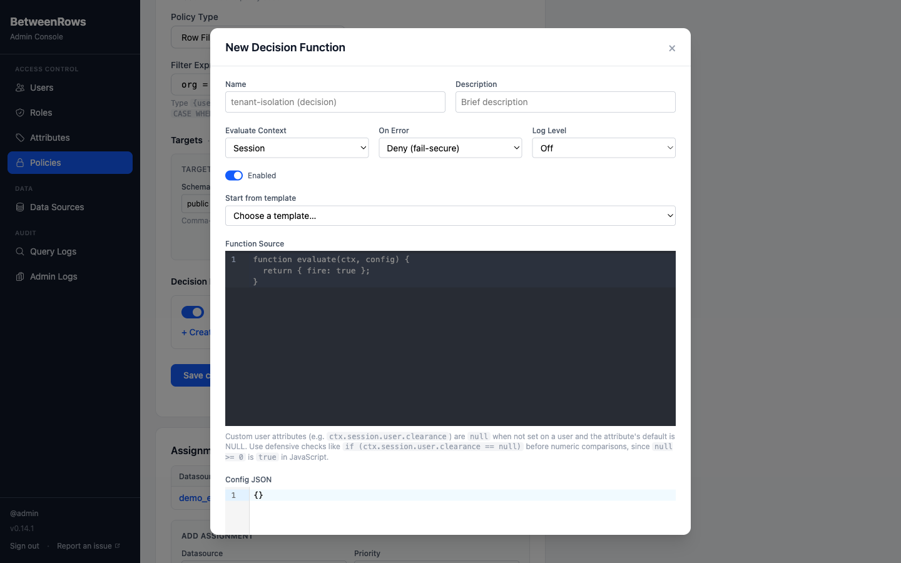This screenshot has height=563, width=901.
Task: Expand the Choose a template selector
Action: (x=450, y=215)
